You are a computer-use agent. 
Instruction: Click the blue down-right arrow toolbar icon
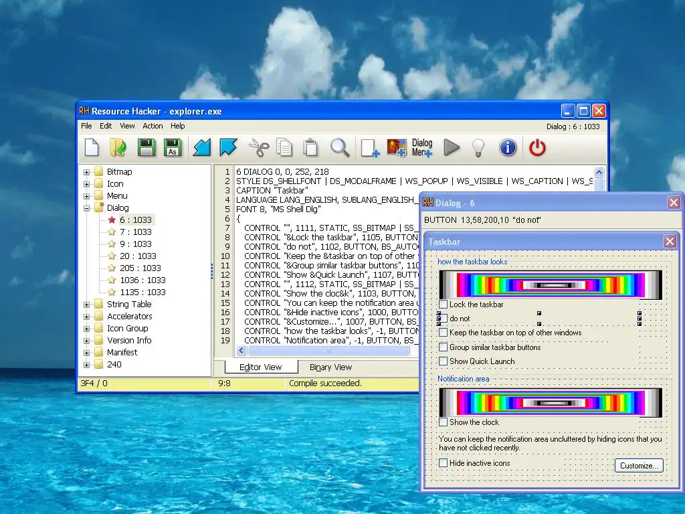point(229,147)
